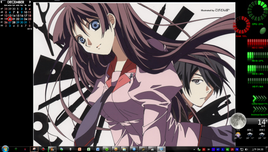Click the green circle taskbar app icon
Viewport: 268px width, 152px height.
point(107,149)
